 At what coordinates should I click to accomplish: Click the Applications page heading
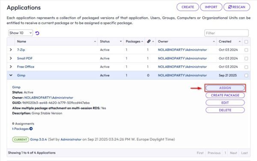pyautogui.click(x=24, y=8)
